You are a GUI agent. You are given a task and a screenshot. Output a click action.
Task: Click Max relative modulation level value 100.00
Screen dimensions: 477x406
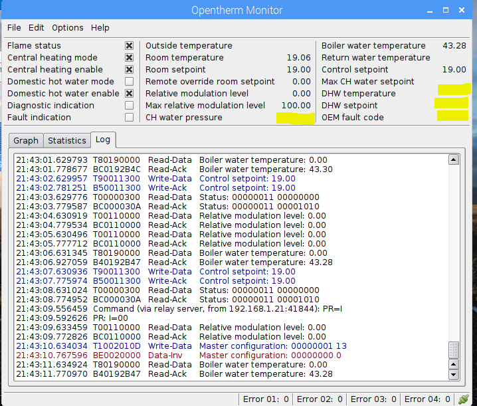coord(296,105)
